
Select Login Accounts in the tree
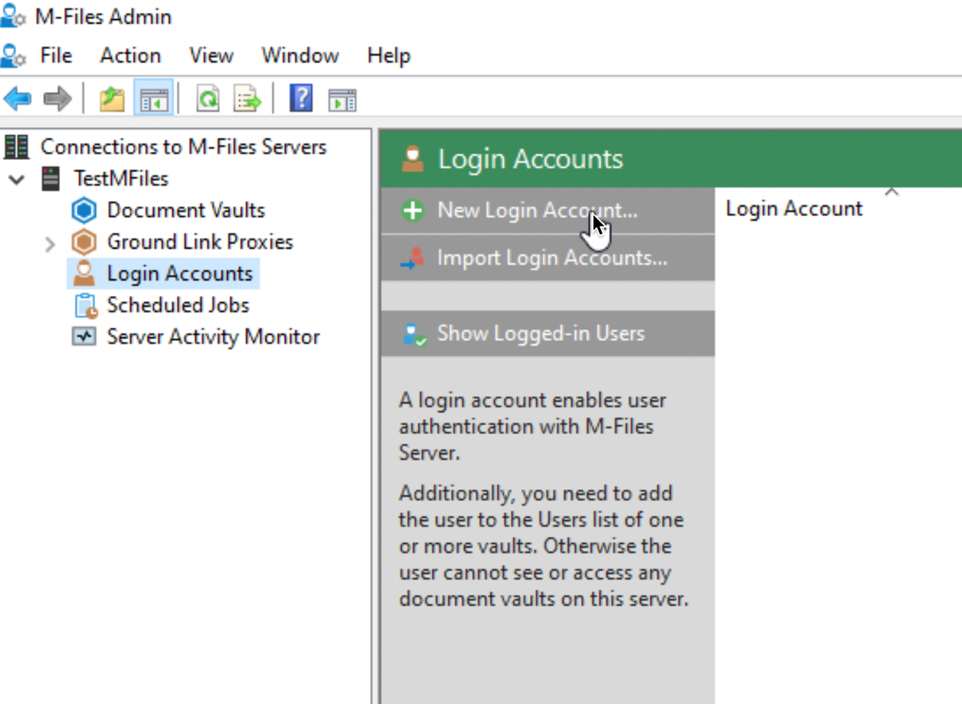point(179,273)
